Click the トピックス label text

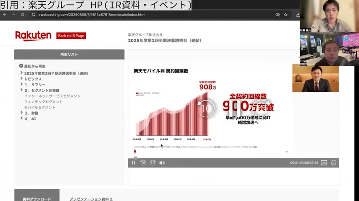[33, 79]
